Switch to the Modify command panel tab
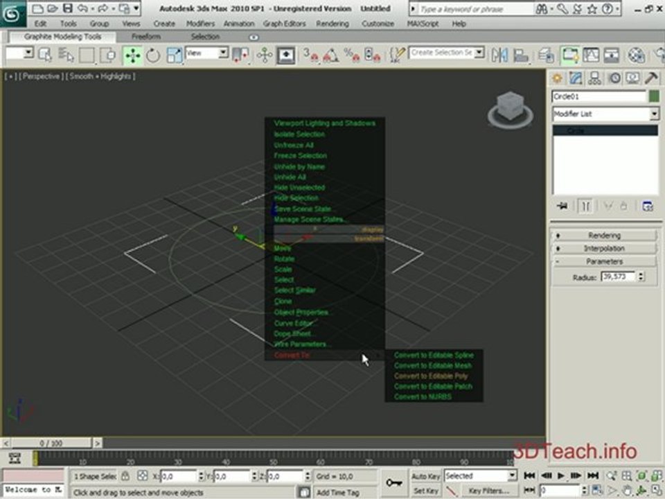665x499 pixels. [x=576, y=78]
